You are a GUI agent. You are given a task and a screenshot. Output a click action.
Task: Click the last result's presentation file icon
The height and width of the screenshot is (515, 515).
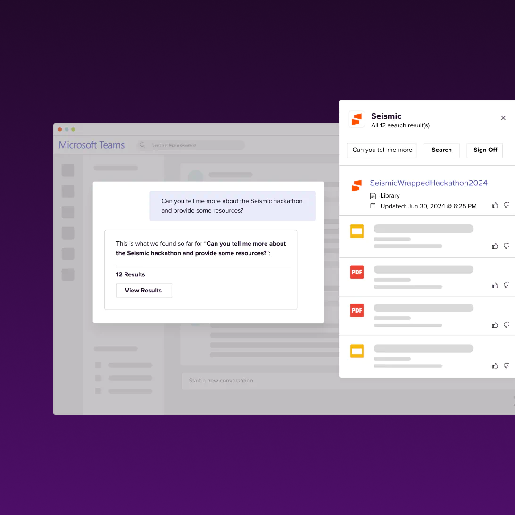(357, 351)
